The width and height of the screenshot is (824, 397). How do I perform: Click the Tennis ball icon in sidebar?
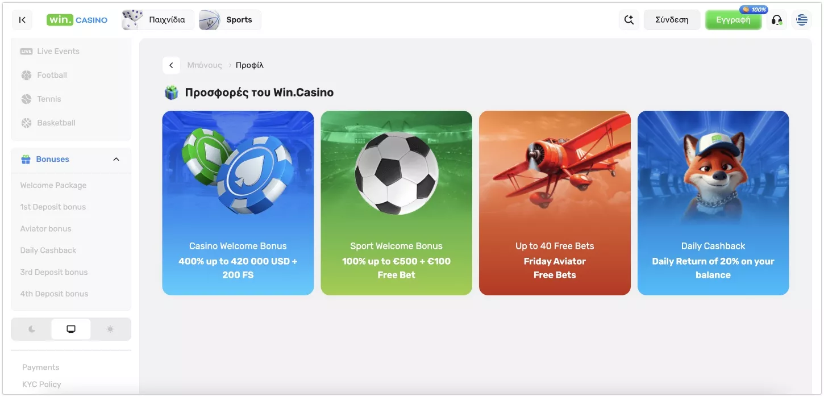point(26,99)
